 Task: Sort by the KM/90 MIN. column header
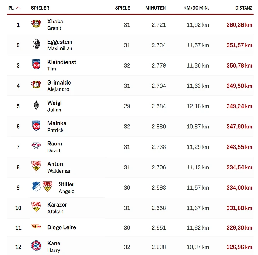[197, 8]
